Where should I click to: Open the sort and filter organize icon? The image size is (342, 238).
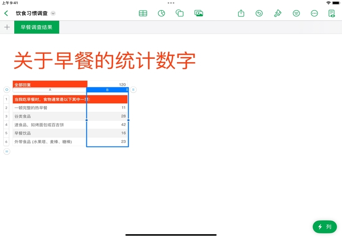coord(296,13)
